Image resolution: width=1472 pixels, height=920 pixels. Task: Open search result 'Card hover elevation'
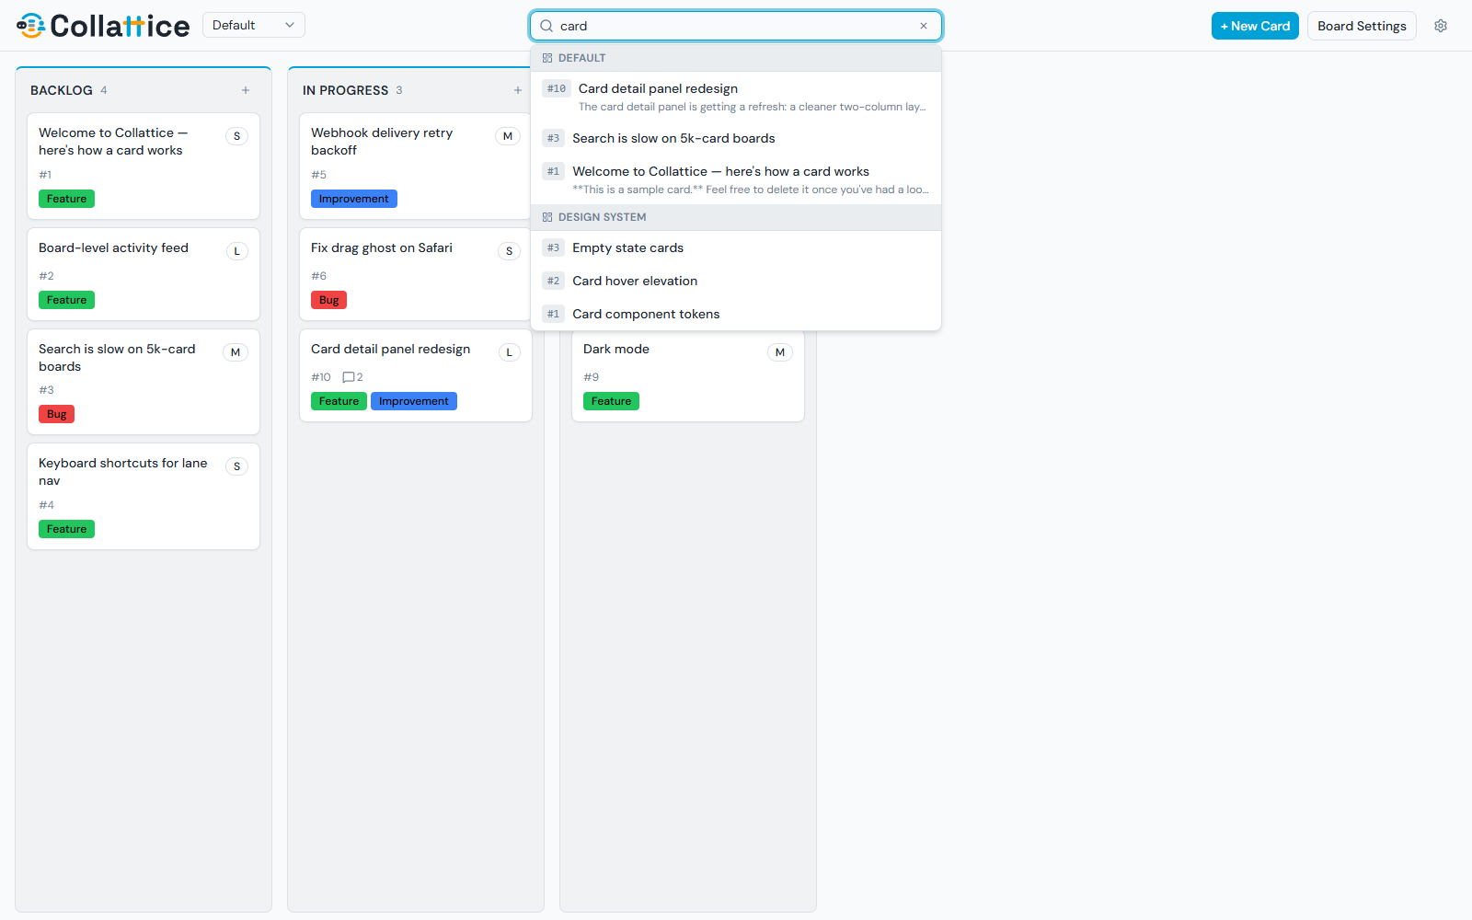(736, 281)
